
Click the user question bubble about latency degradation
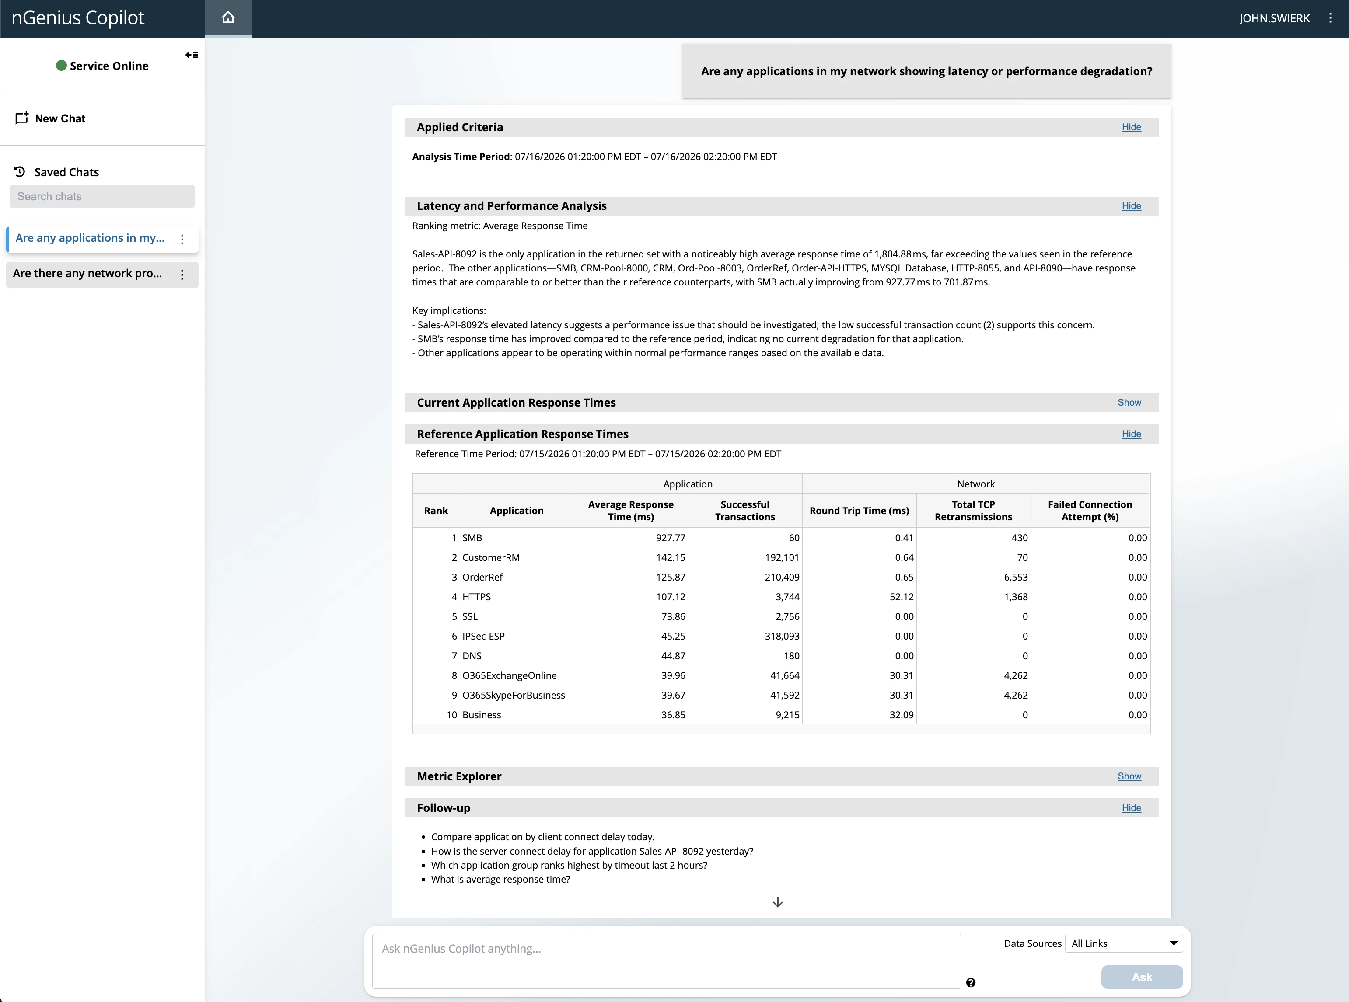pyautogui.click(x=926, y=72)
